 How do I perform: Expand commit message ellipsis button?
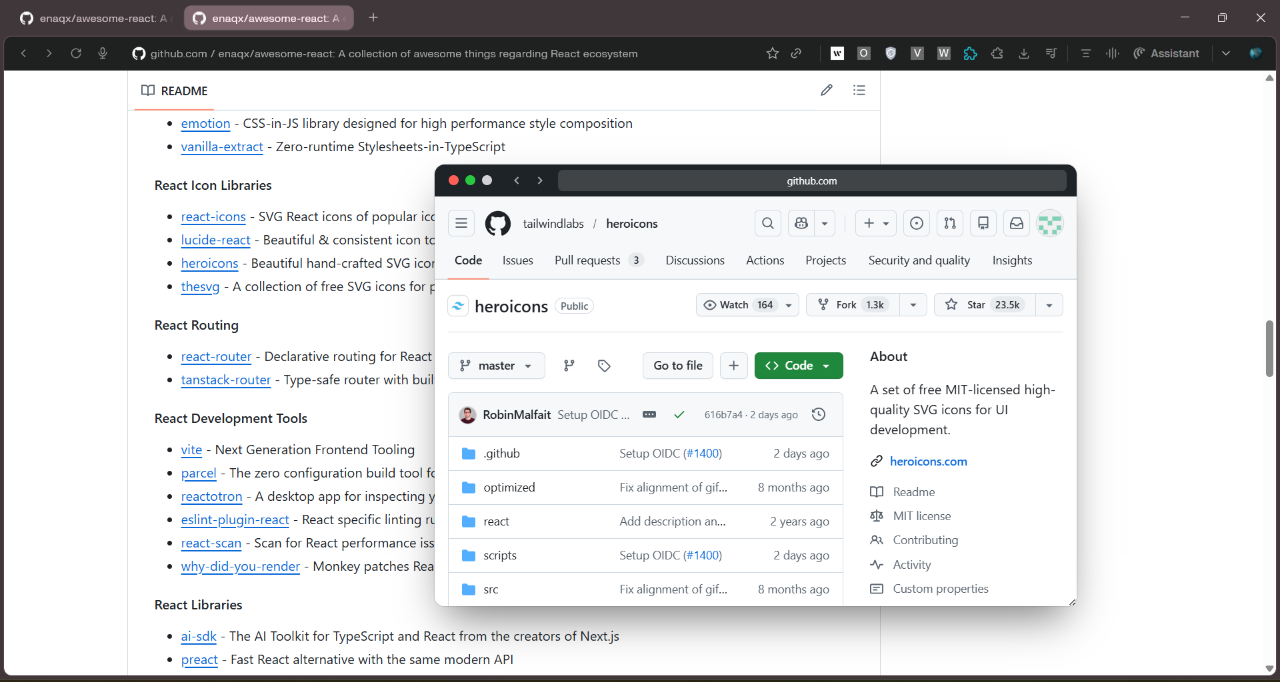(x=649, y=414)
